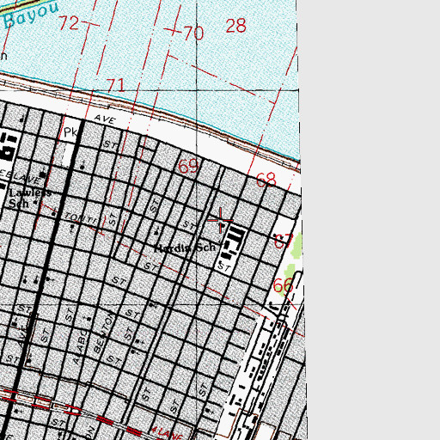This screenshot has width=440, height=440.
Task: Click the blue 'Bayou' water label
Action: tap(31, 15)
